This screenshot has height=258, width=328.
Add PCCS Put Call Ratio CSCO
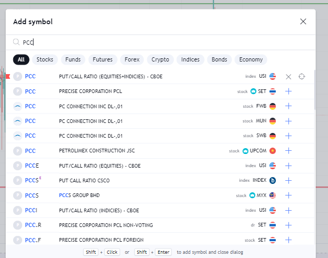[x=288, y=180]
